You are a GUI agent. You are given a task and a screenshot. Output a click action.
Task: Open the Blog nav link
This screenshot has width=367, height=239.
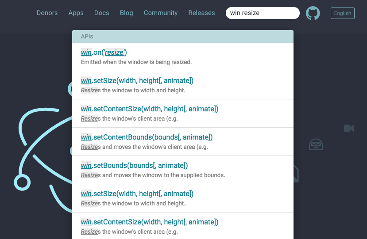126,13
